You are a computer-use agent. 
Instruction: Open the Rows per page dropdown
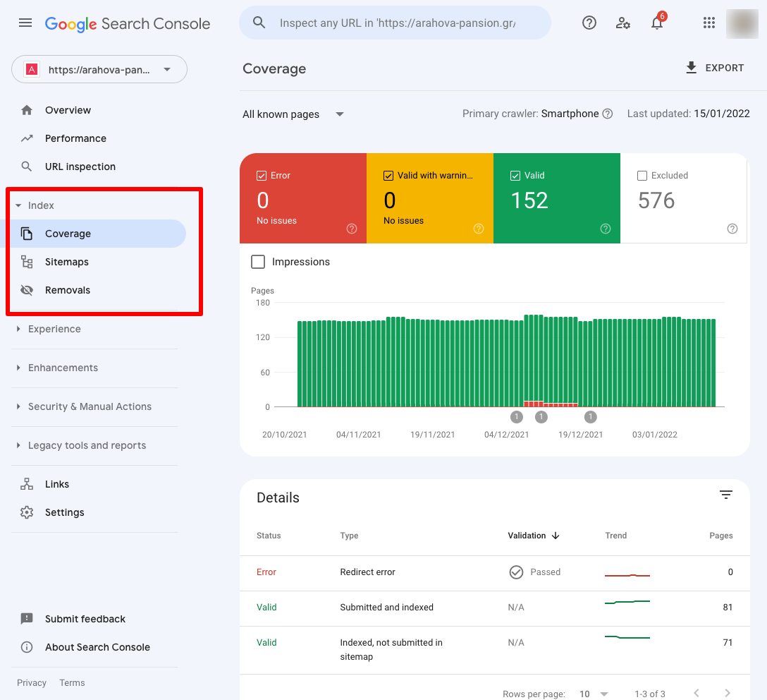point(594,694)
